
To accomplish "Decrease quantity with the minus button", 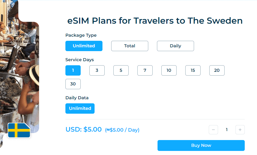I will point(213,130).
